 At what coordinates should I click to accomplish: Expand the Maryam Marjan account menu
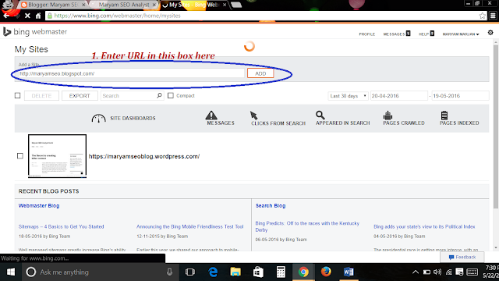tap(461, 34)
